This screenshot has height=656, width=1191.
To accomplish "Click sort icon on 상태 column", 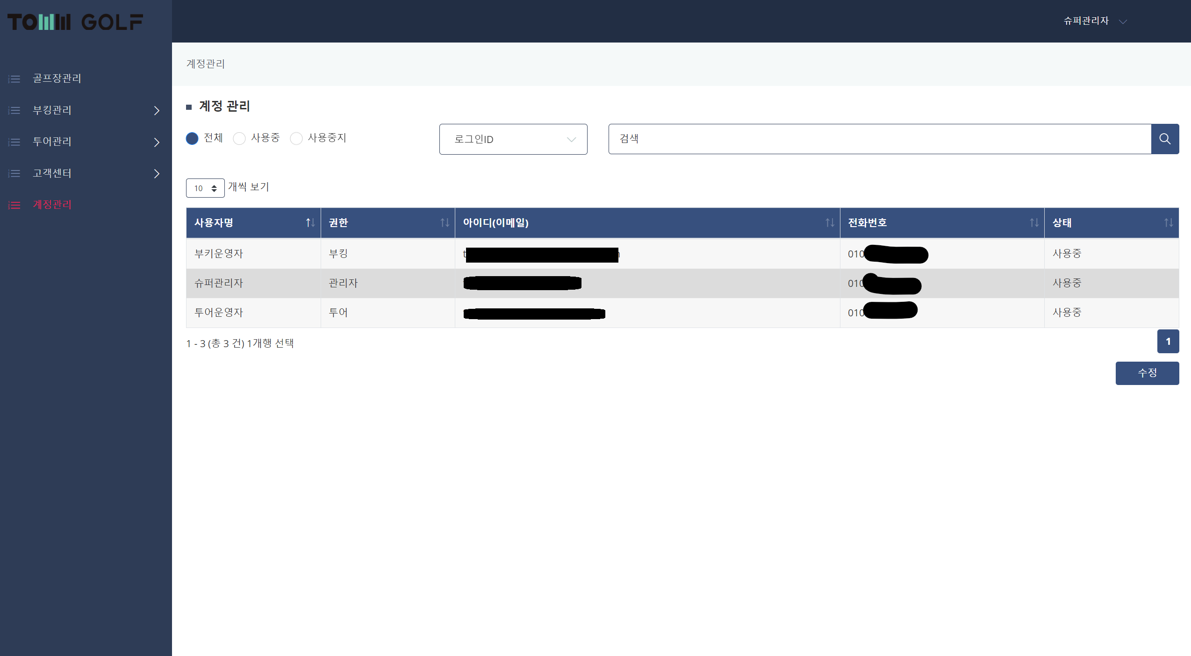I will 1168,223.
